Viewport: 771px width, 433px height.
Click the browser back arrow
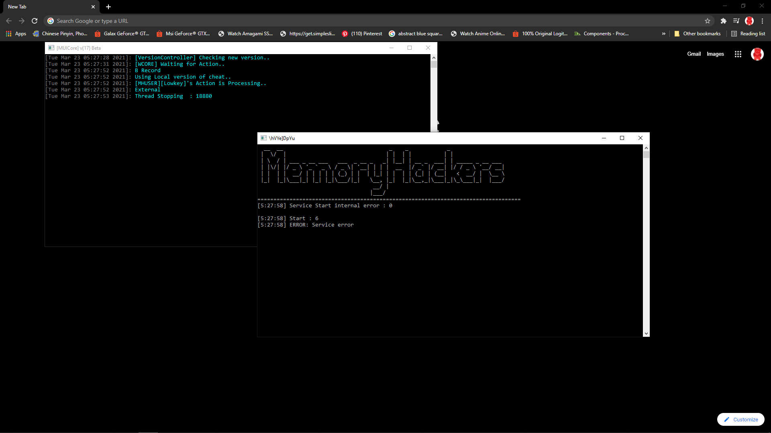(9, 21)
